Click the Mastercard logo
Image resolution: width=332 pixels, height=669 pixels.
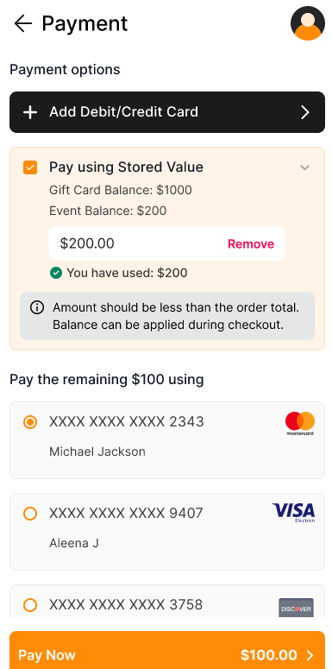[300, 424]
